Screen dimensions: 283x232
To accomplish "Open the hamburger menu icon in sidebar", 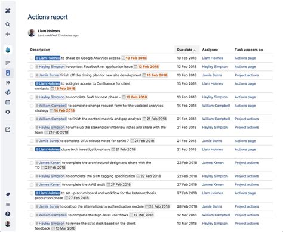I will point(8,205).
